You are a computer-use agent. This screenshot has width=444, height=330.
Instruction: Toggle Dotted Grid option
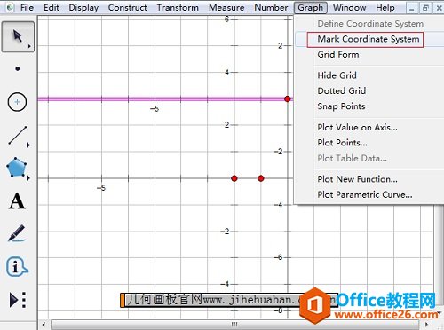(342, 90)
